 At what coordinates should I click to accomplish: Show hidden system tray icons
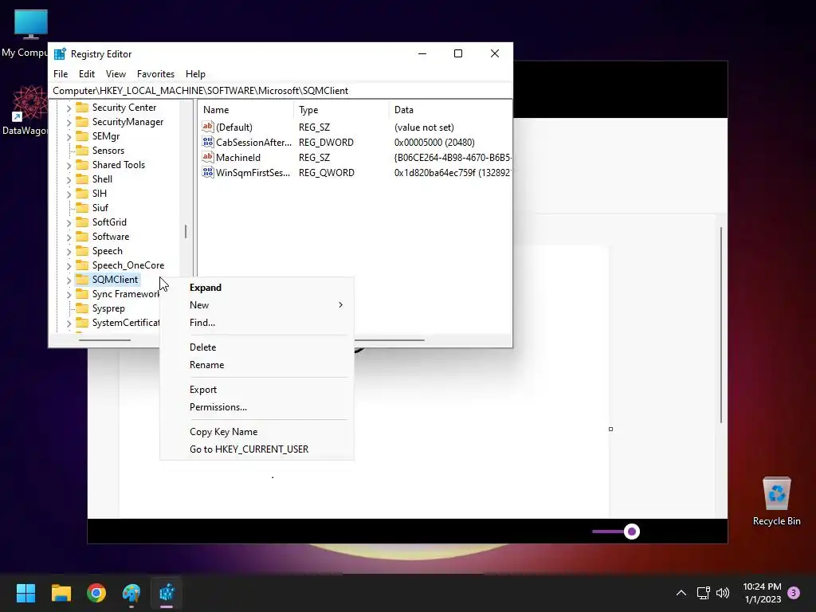(x=681, y=593)
